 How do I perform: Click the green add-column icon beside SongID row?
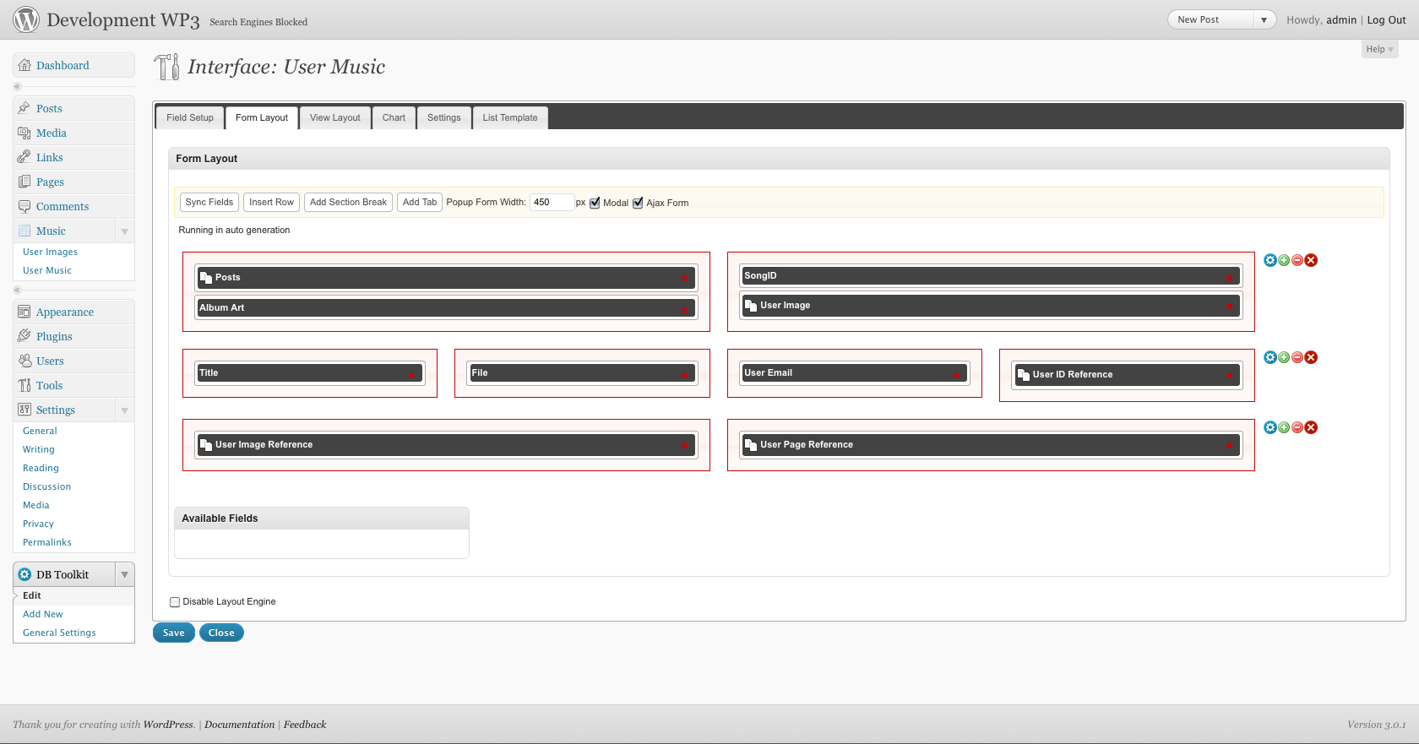(1284, 260)
